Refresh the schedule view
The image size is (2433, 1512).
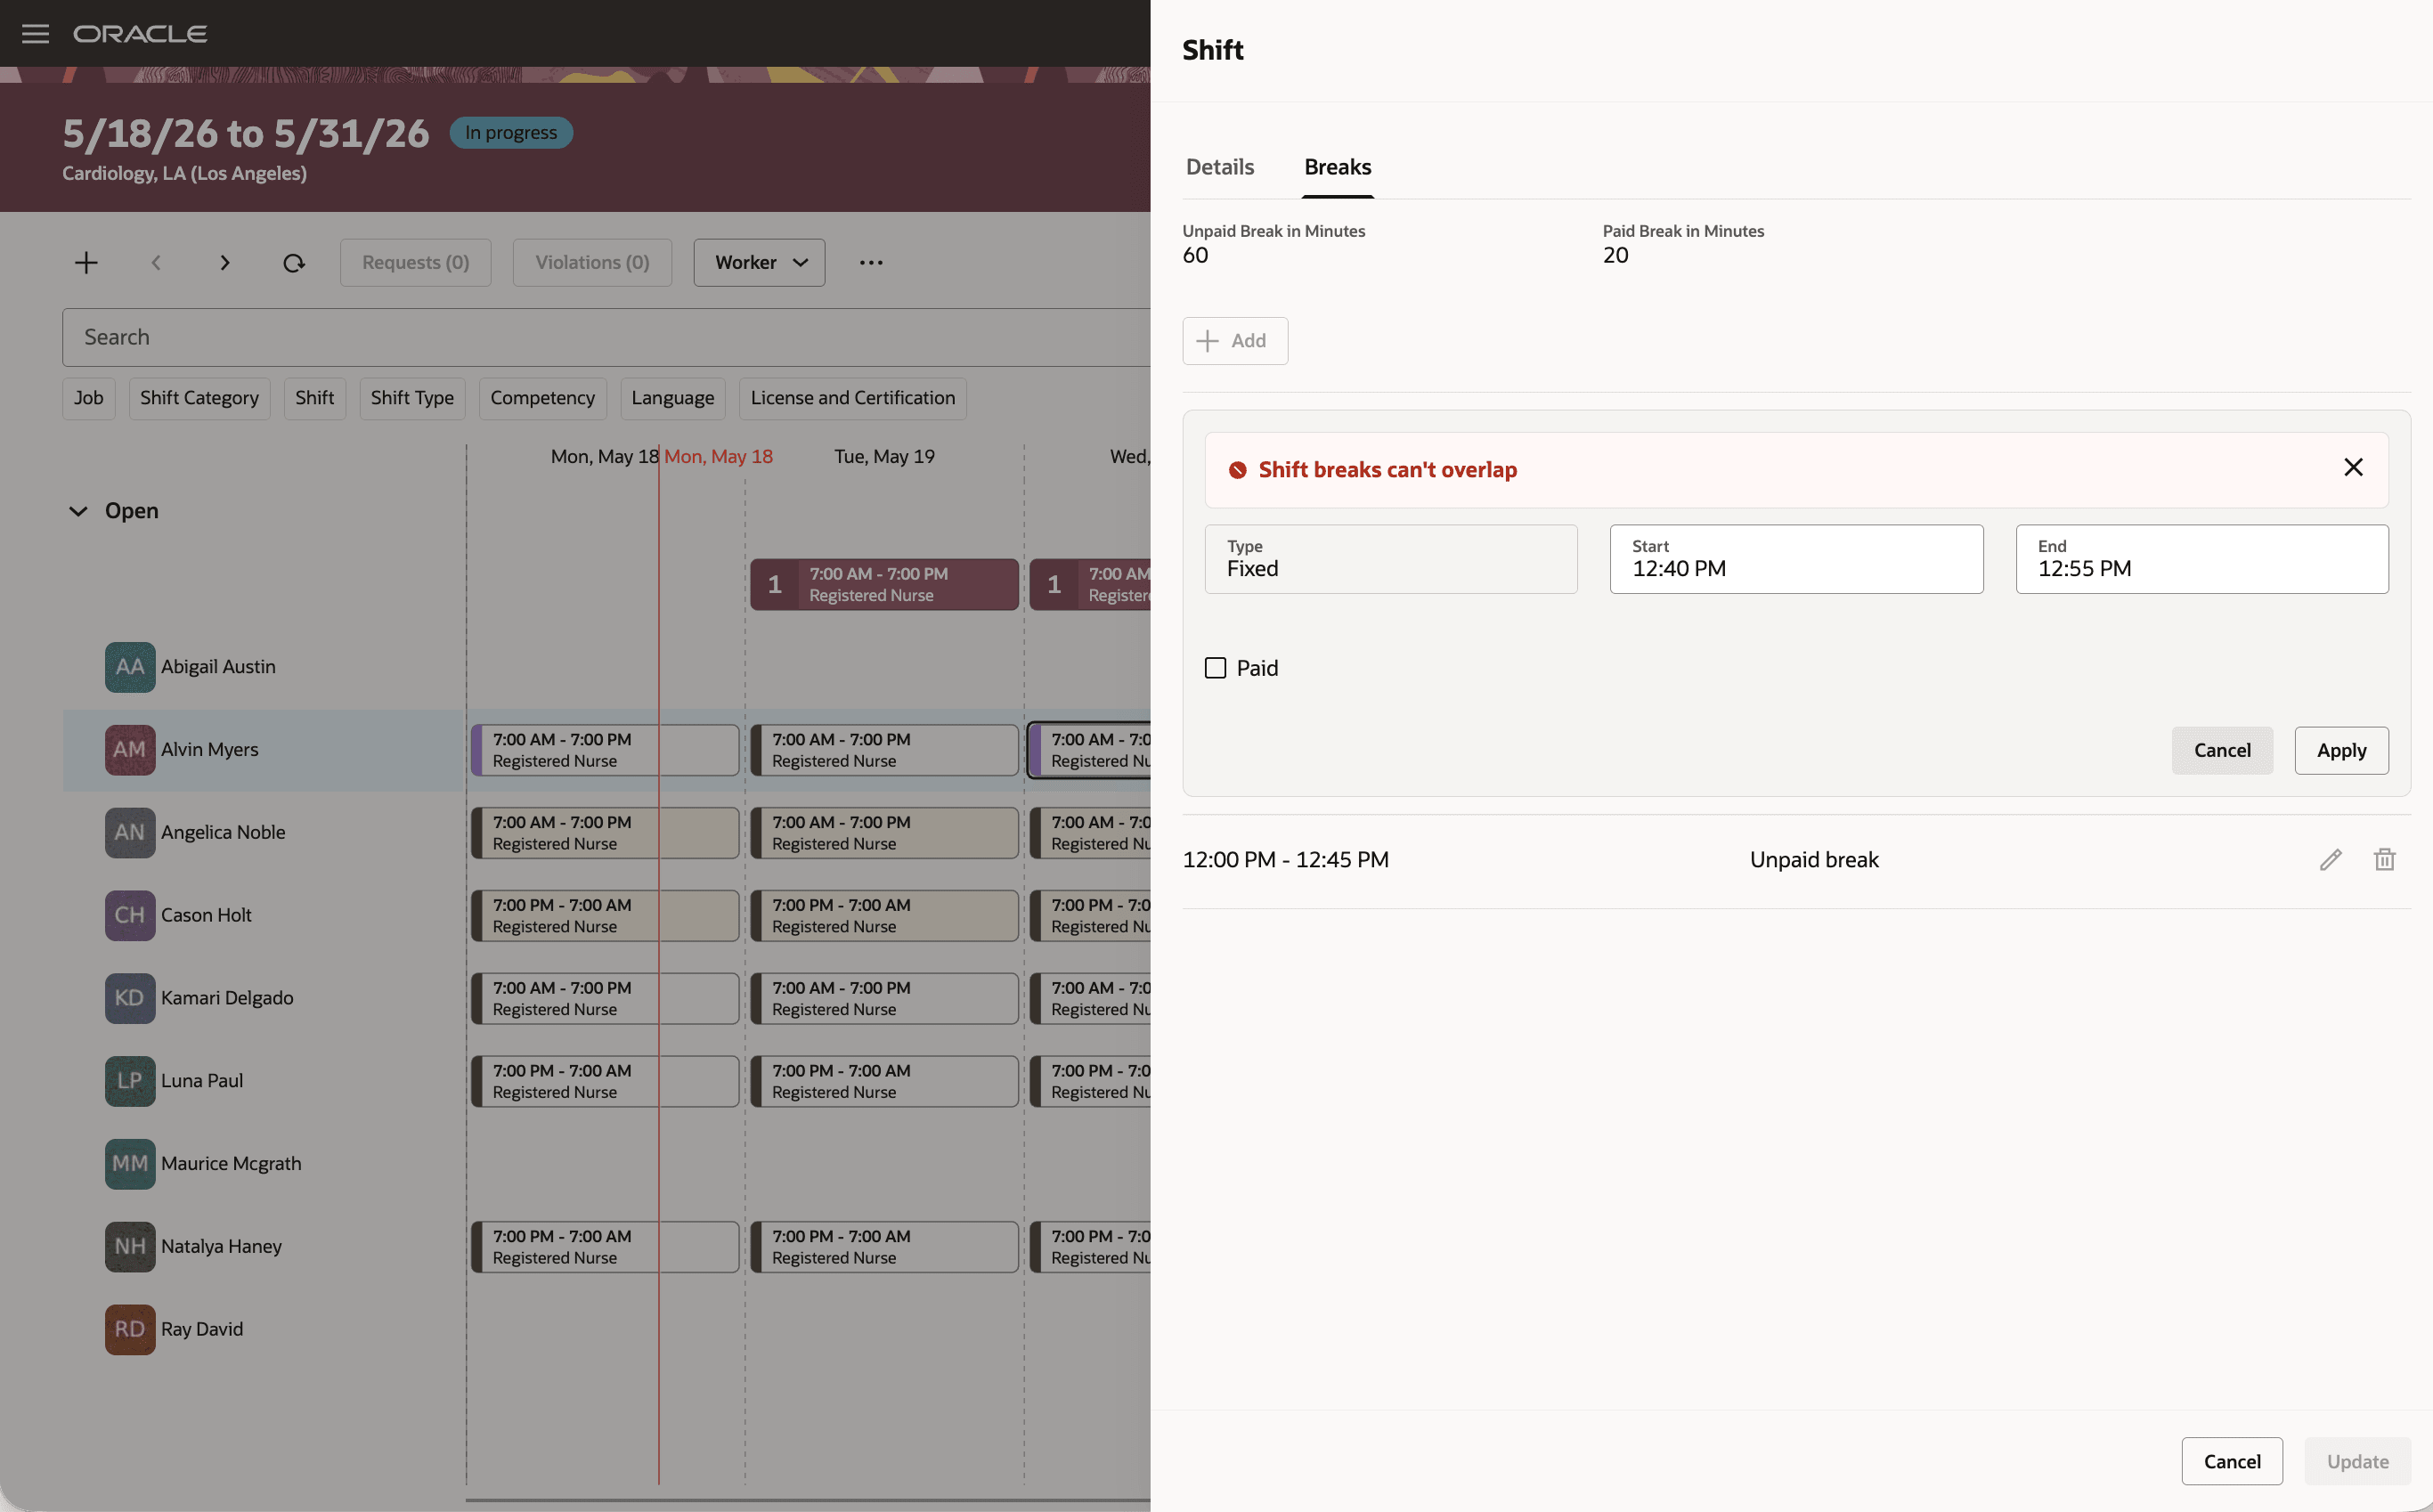293,262
